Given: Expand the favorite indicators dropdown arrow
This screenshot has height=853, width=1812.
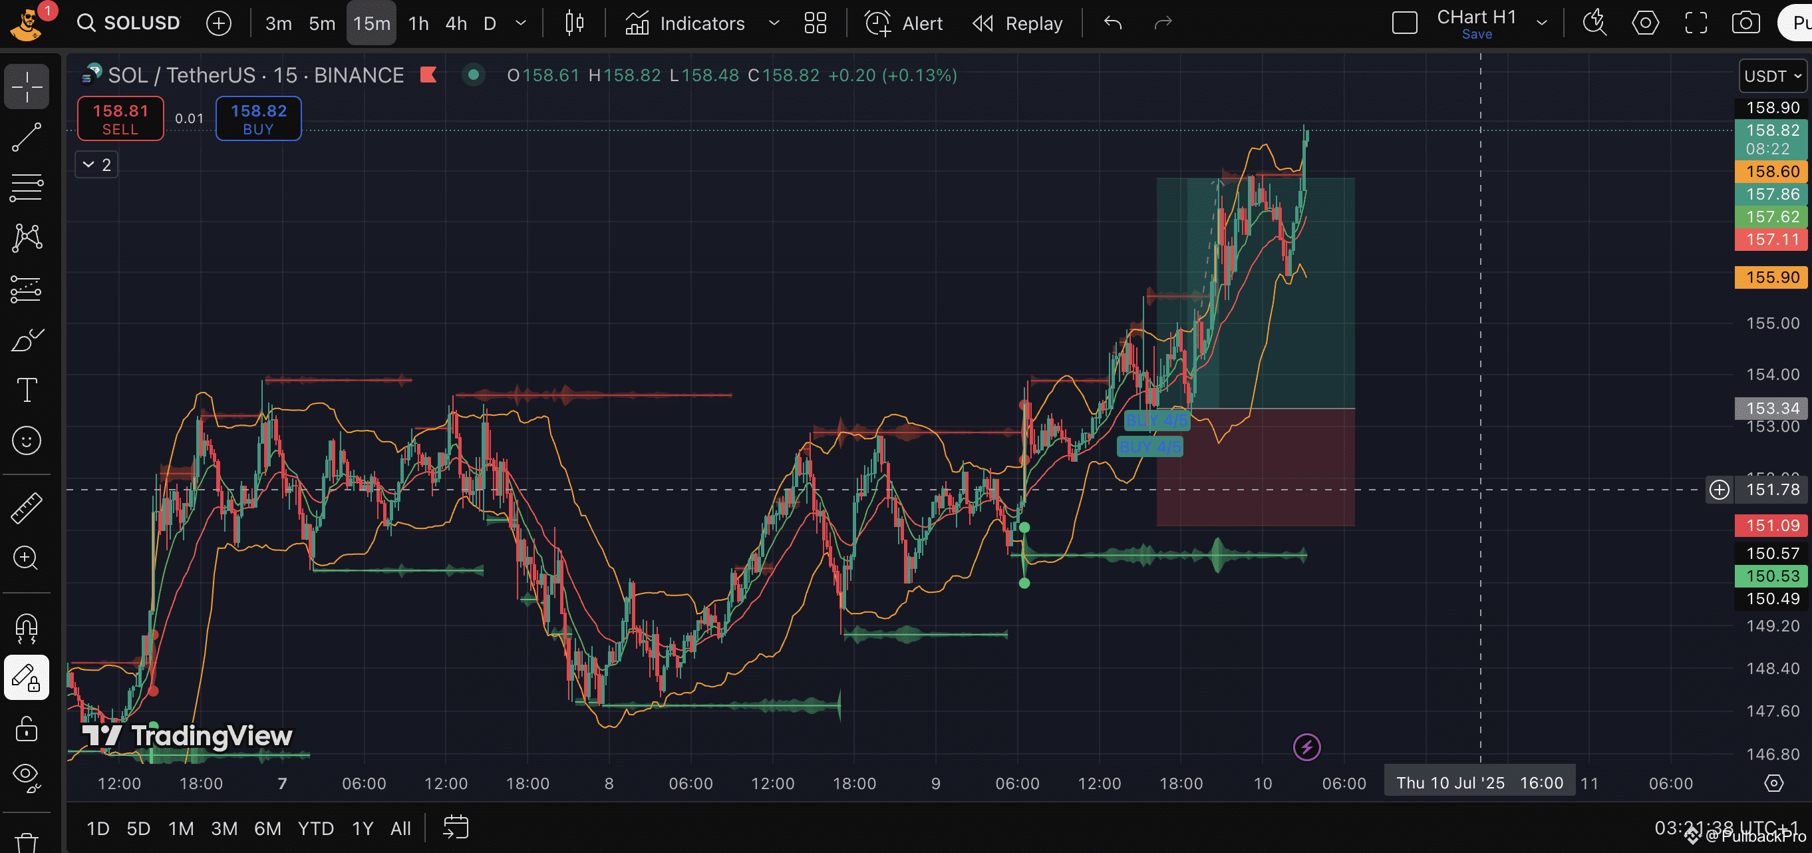Looking at the screenshot, I should (774, 23).
